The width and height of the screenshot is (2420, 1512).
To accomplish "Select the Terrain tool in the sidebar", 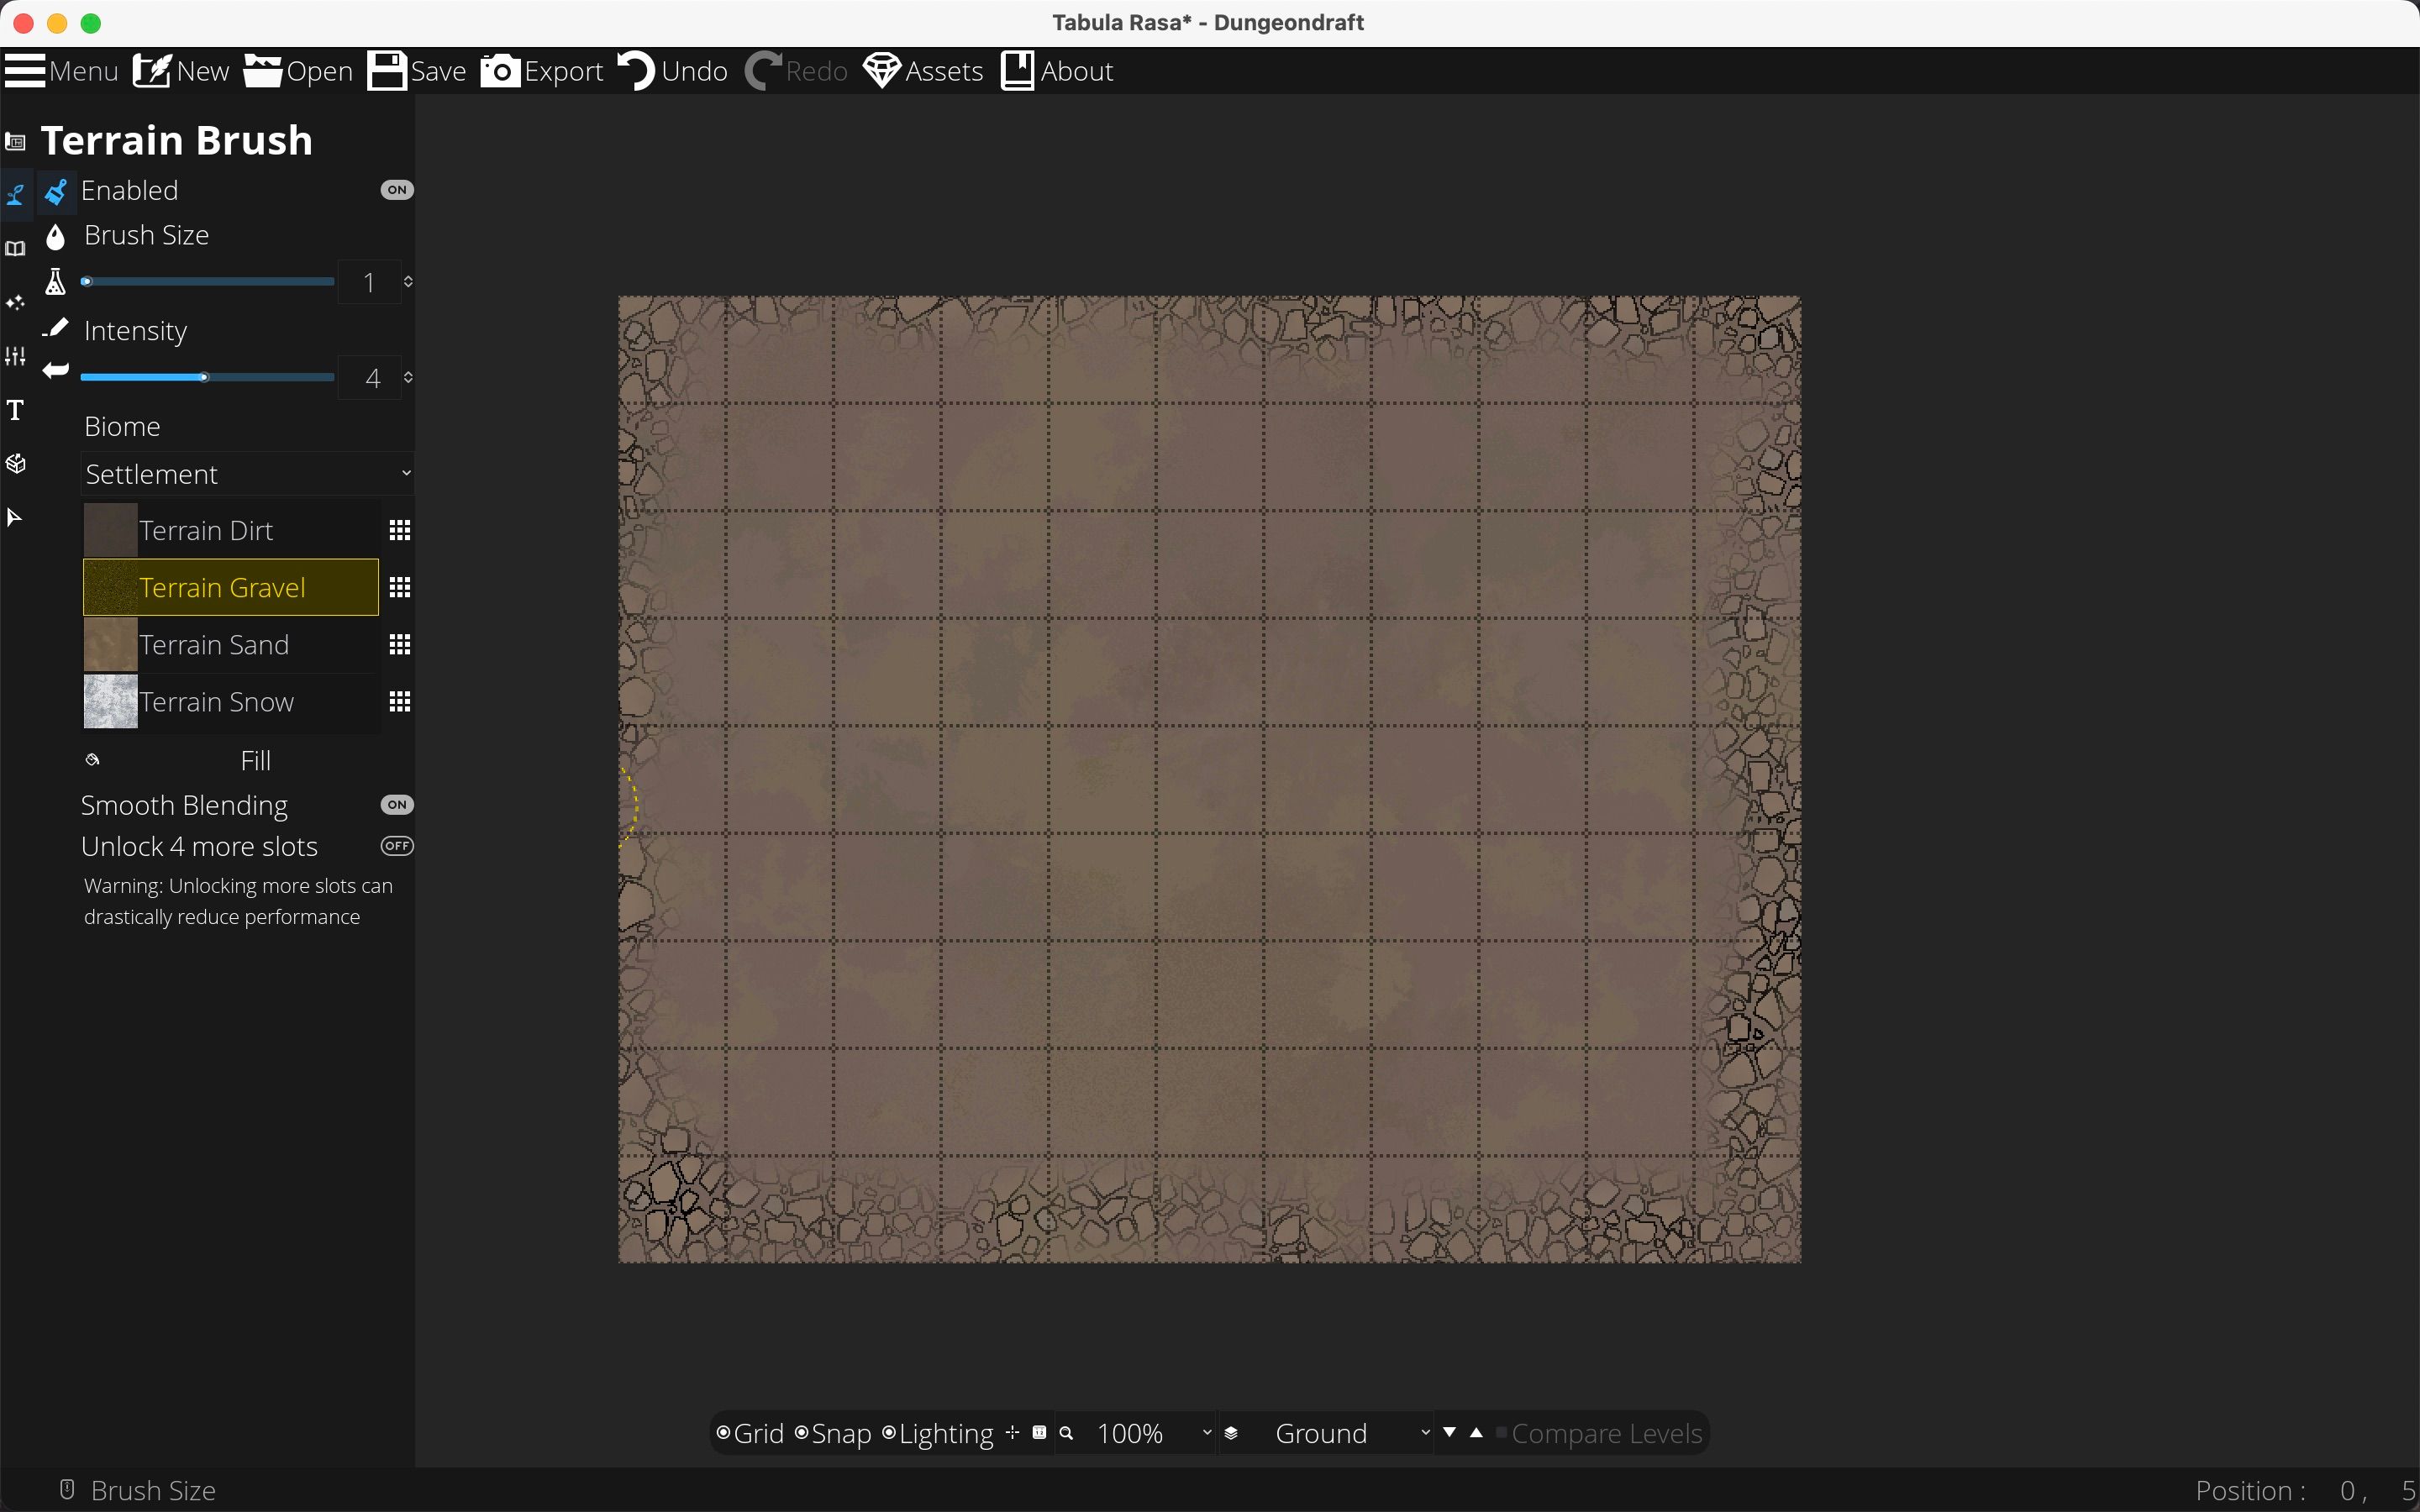I will tap(15, 194).
